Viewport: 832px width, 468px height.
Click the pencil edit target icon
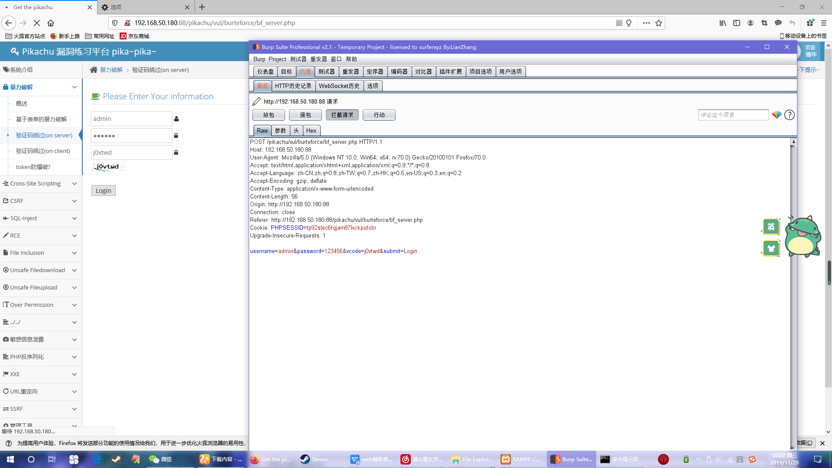click(x=257, y=101)
